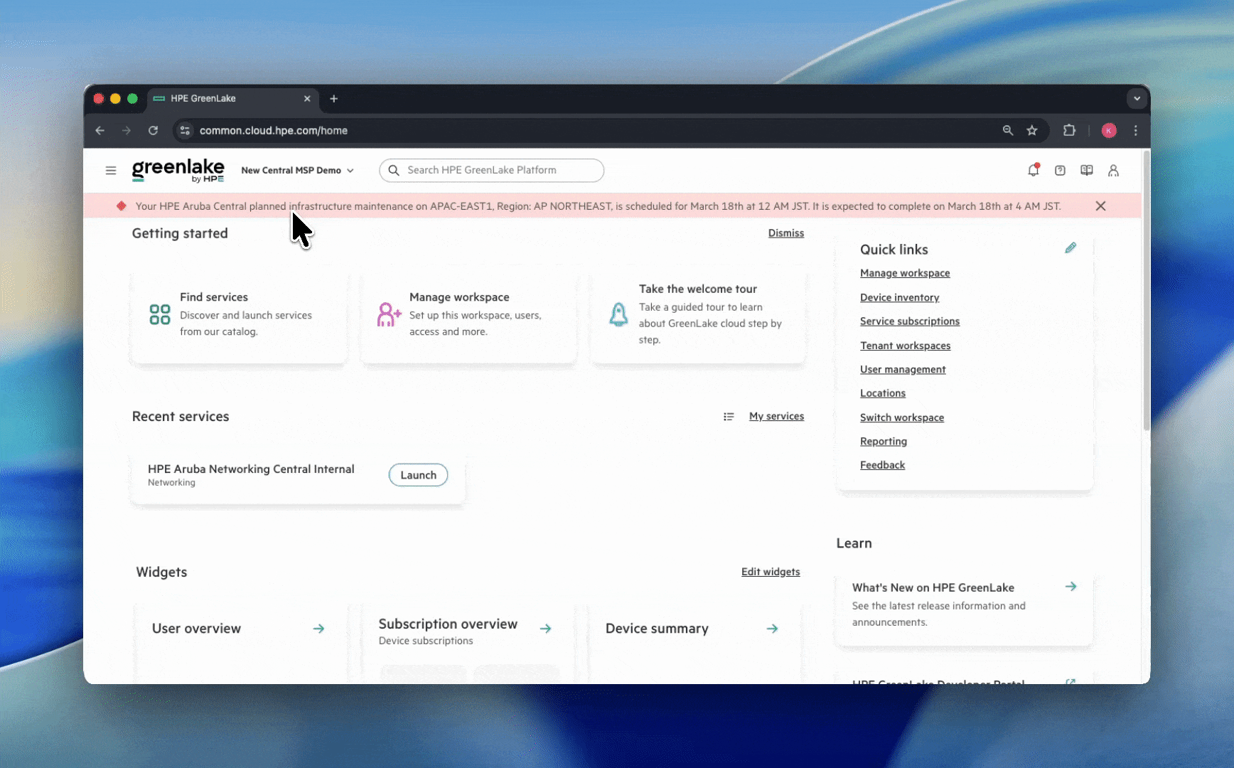Launch HPE Aruba Networking Central Internal
Viewport: 1234px width, 768px height.
[418, 474]
